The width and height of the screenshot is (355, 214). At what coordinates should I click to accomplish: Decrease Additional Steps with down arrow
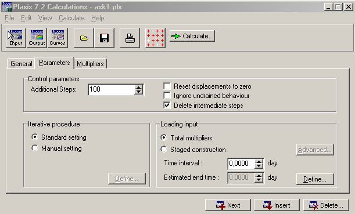[138, 92]
